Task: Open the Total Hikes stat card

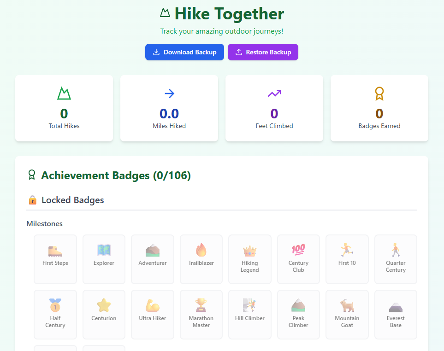Action: [x=64, y=108]
